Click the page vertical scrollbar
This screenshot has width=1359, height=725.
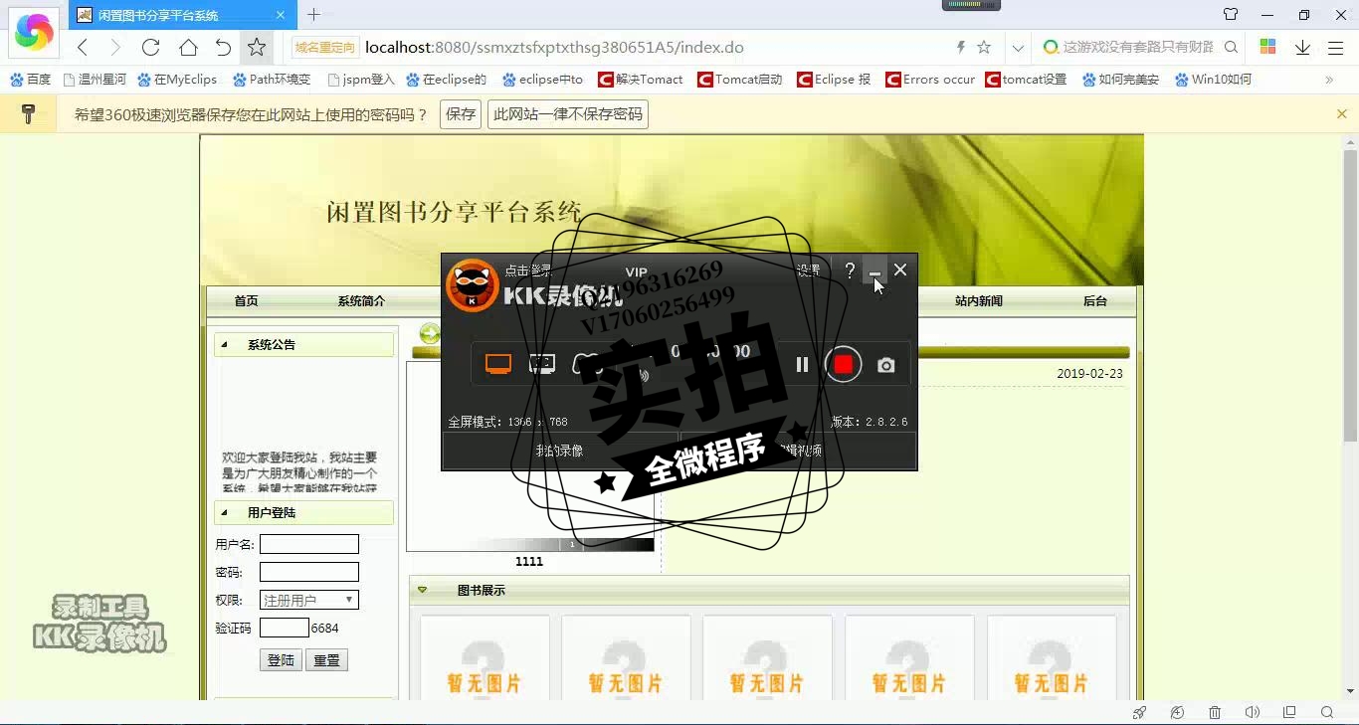[1350, 295]
